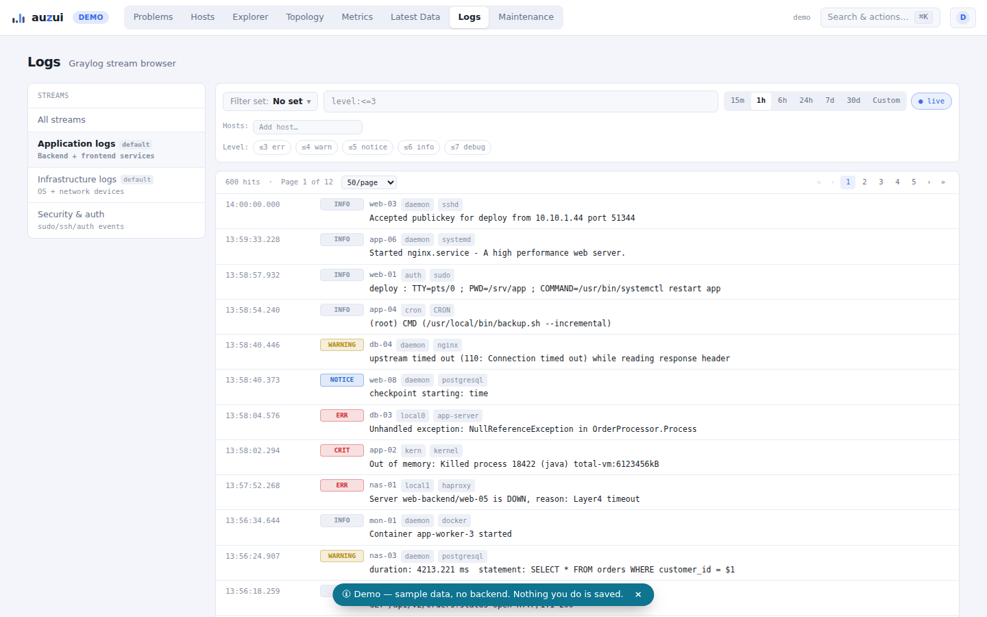987x617 pixels.
Task: Select the 30d time range
Action: click(853, 101)
